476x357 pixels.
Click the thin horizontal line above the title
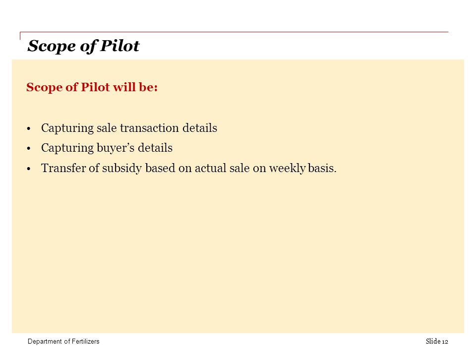[234, 32]
